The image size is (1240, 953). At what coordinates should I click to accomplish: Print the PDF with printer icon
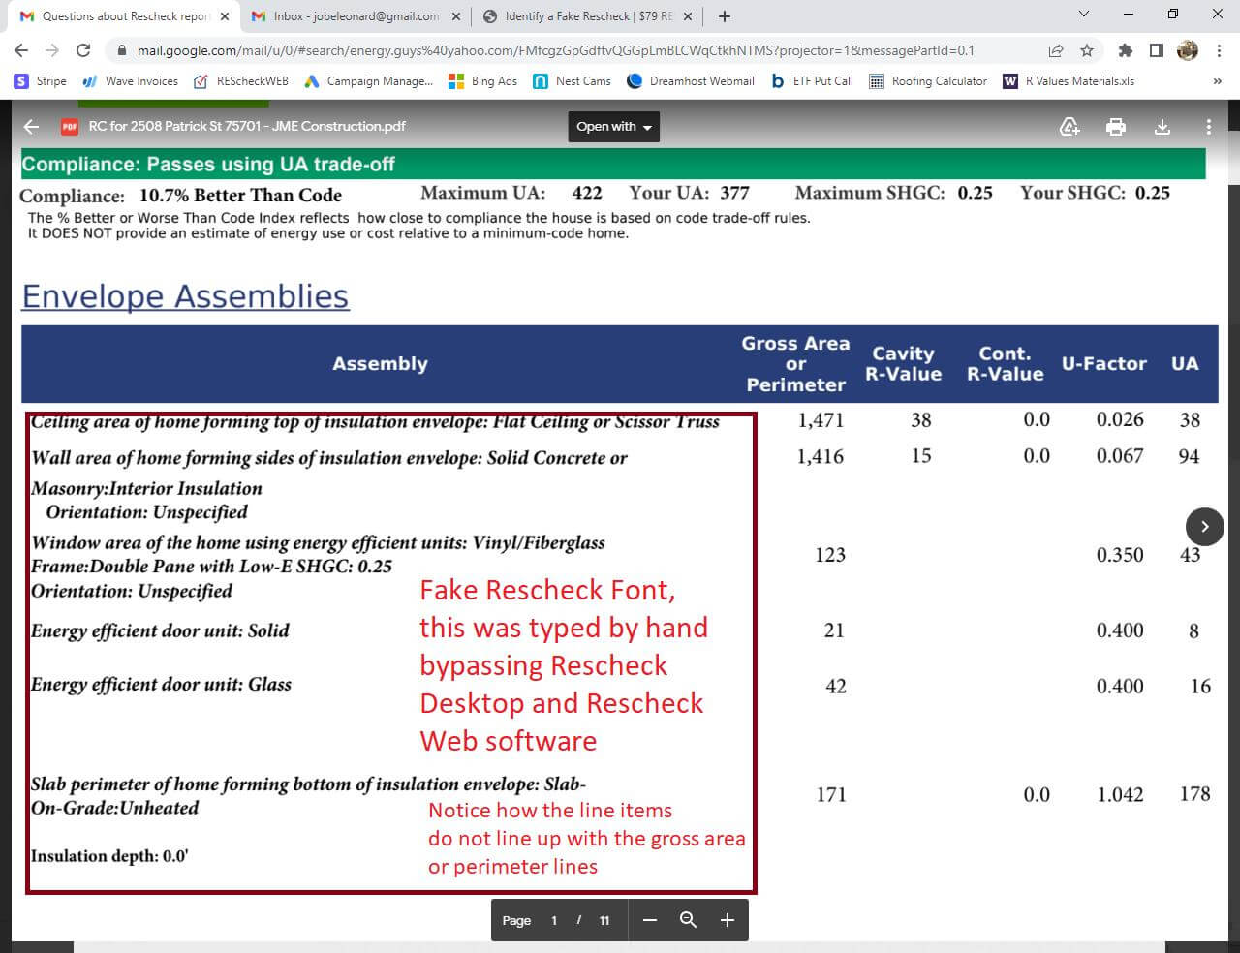pyautogui.click(x=1116, y=127)
